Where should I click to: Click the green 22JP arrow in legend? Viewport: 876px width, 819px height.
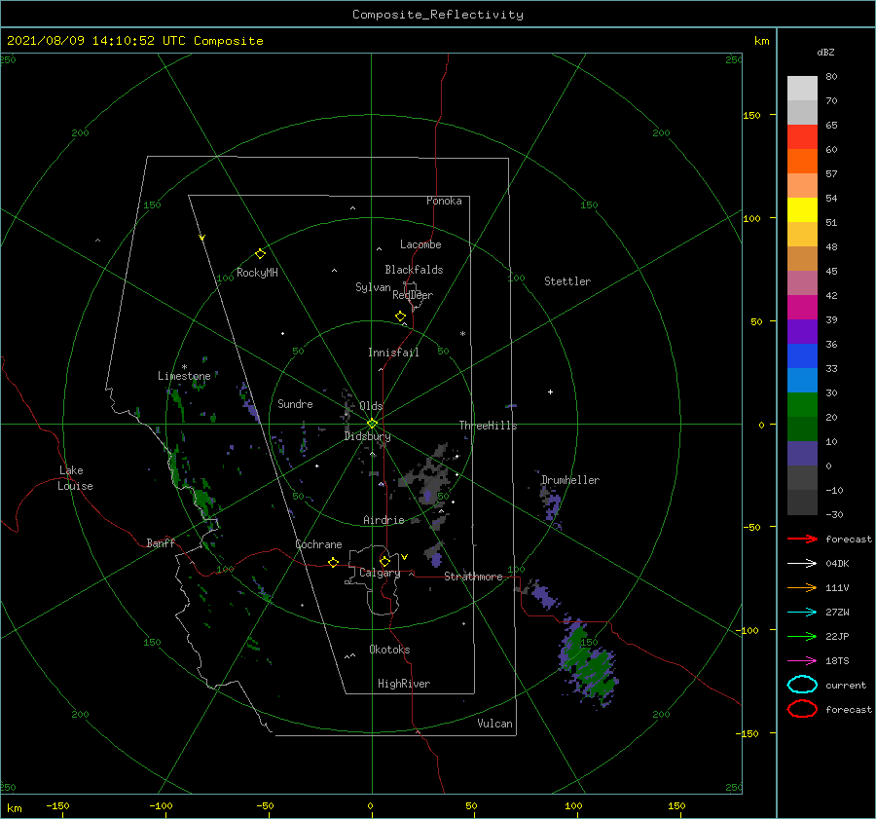802,636
